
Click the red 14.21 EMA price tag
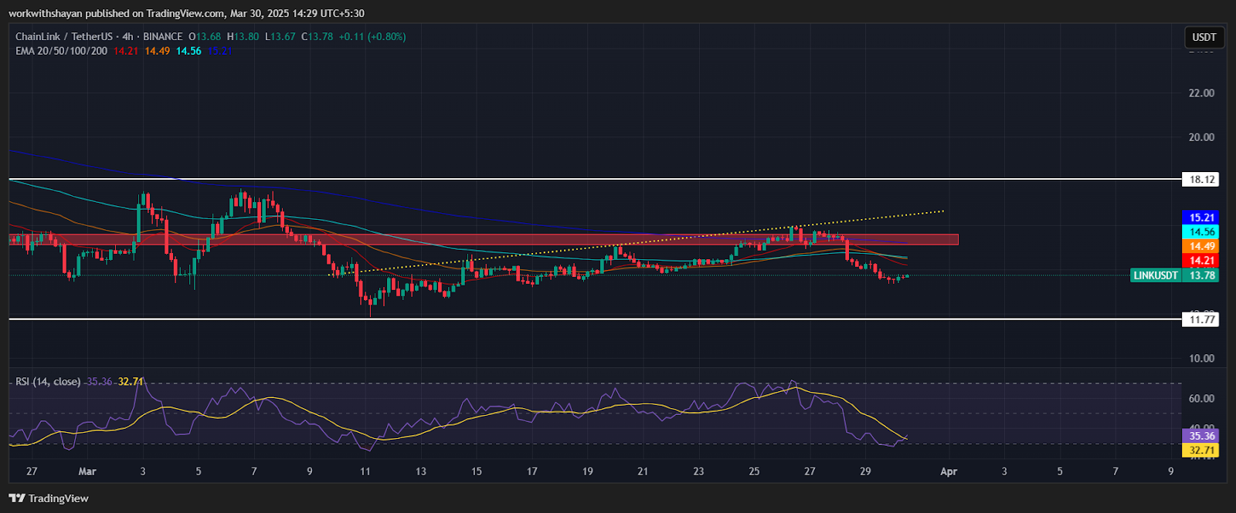click(1201, 261)
